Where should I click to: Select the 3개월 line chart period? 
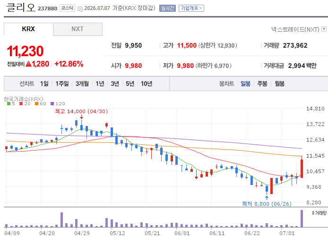(x=82, y=84)
